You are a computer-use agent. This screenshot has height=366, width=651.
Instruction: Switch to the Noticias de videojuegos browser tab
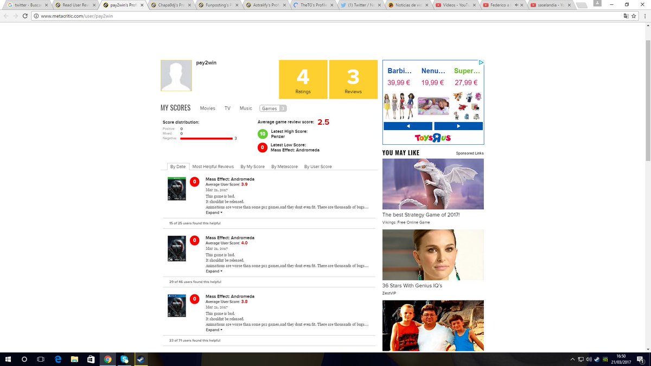point(409,4)
